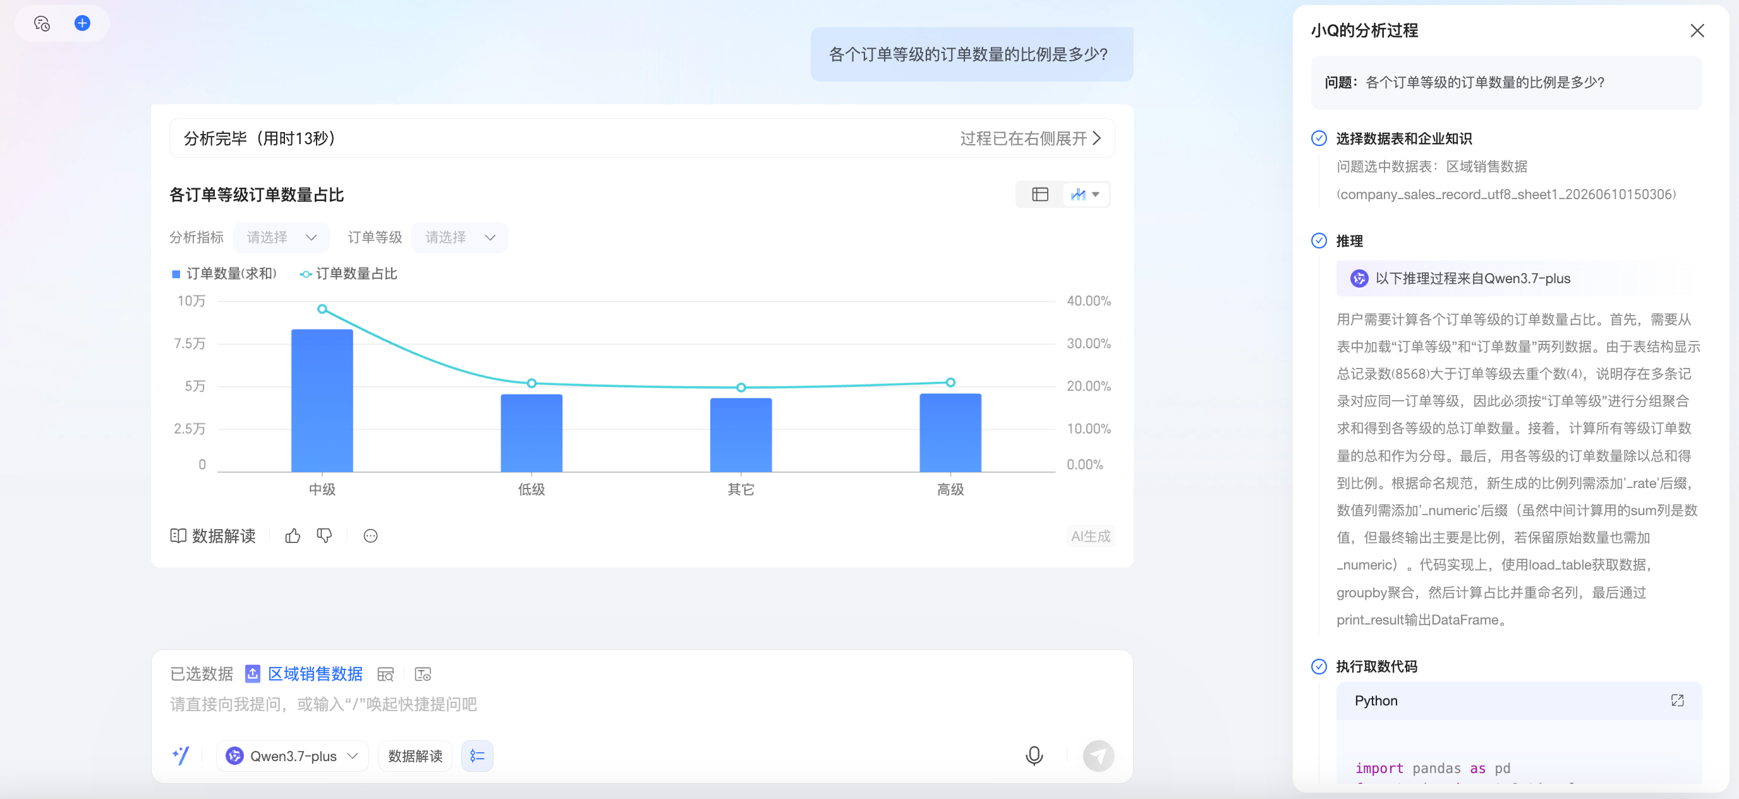Toggle the analysis steps list icon
Screen dimensions: 1739x799
point(477,756)
